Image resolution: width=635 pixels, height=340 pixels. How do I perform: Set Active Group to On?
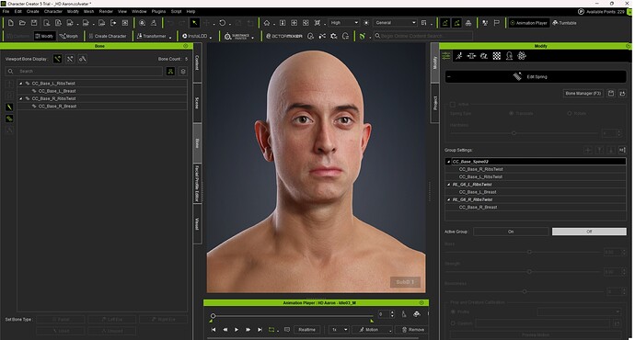click(x=511, y=232)
